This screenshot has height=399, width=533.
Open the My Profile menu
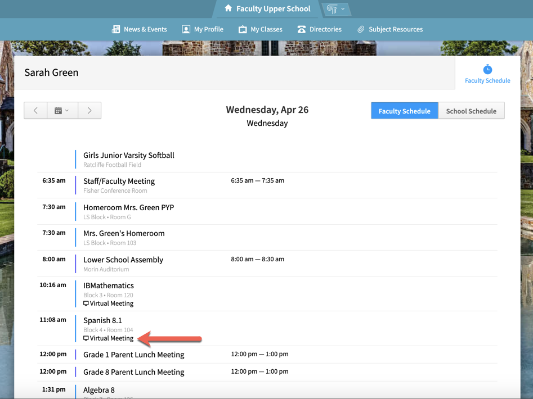pyautogui.click(x=203, y=29)
